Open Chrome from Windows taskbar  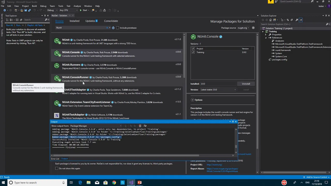coord(114,183)
